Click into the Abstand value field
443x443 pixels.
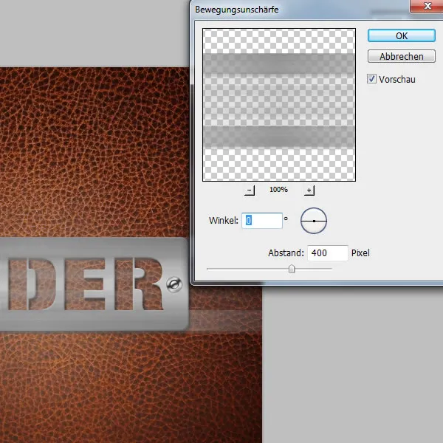coord(327,253)
